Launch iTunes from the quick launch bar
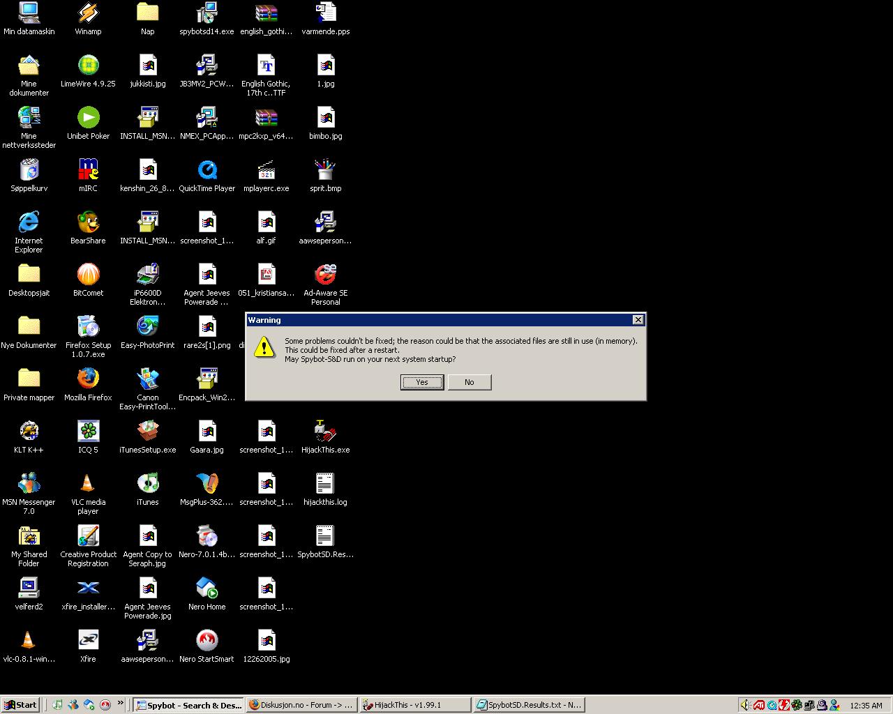This screenshot has width=893, height=714. 58,705
